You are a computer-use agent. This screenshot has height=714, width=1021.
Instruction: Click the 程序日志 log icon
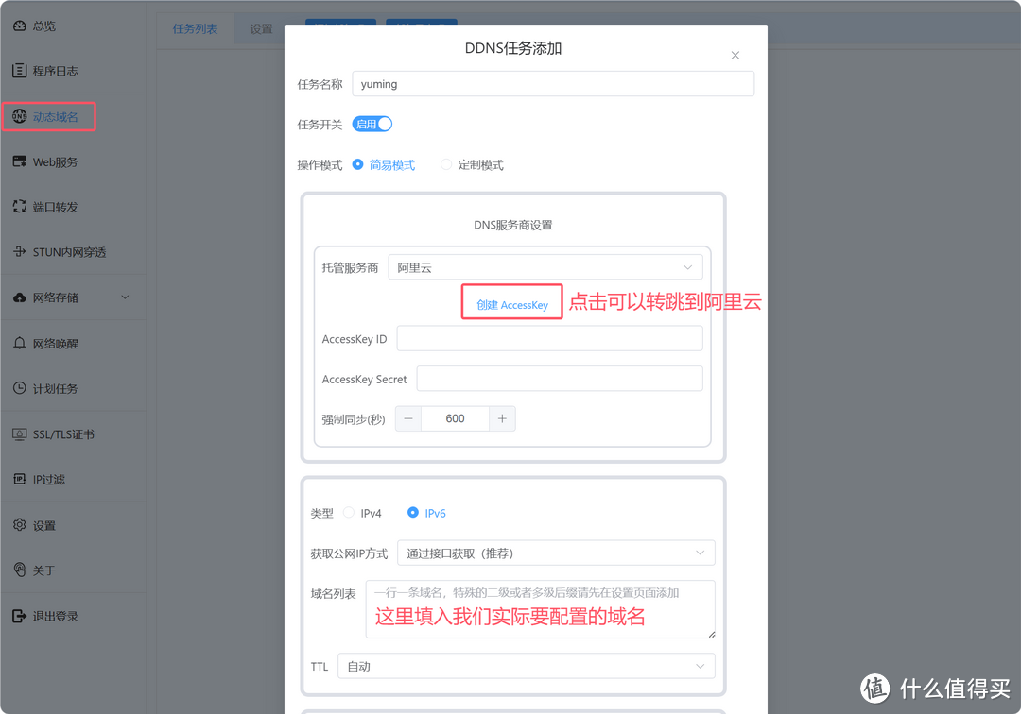(20, 71)
